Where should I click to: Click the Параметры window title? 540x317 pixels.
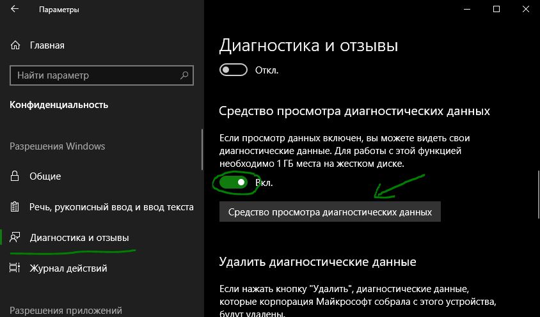[x=59, y=10]
